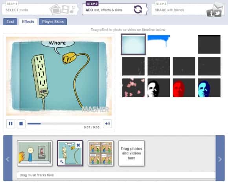
Task: Switch to the Text tab
Action: pos(10,22)
